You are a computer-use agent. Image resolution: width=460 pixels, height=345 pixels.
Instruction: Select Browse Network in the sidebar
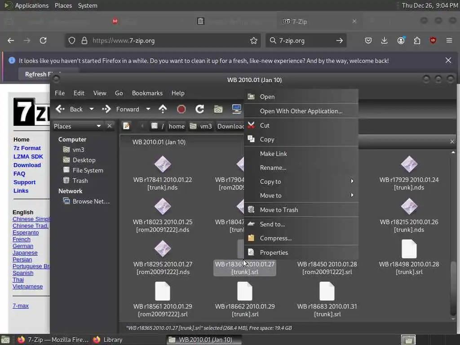tap(87, 201)
